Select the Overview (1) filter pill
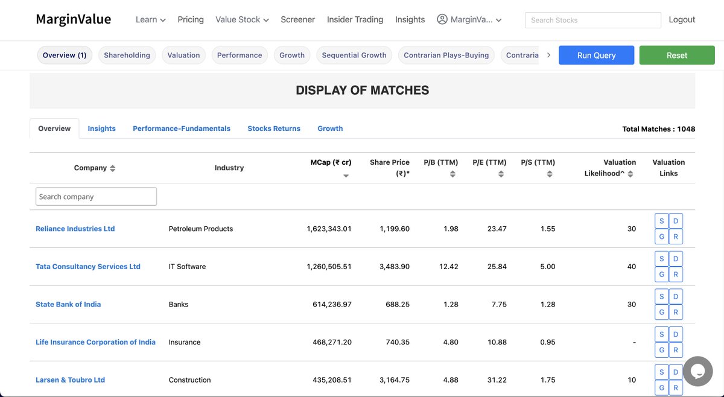Screen dimensions: 724x397 pyautogui.click(x=65, y=55)
